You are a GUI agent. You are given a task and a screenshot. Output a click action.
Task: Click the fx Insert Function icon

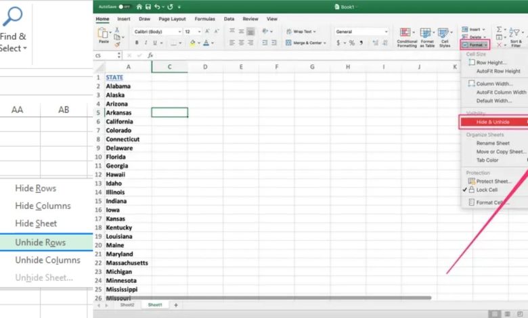pos(150,55)
